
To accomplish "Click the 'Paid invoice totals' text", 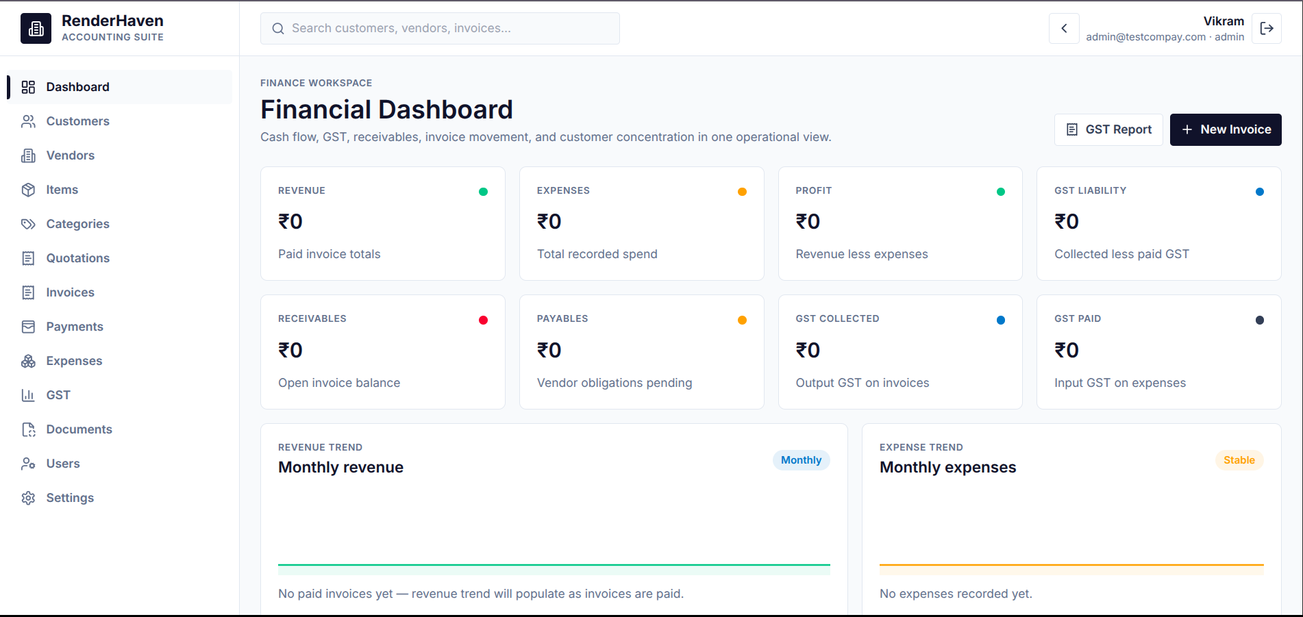I will 329,254.
